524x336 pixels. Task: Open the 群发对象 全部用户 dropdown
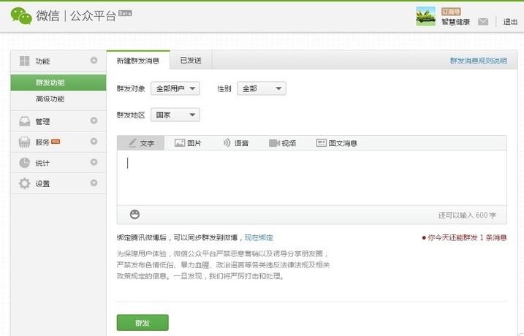(175, 88)
